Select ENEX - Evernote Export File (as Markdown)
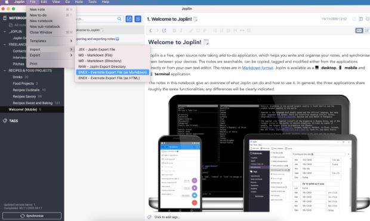 (x=113, y=72)
